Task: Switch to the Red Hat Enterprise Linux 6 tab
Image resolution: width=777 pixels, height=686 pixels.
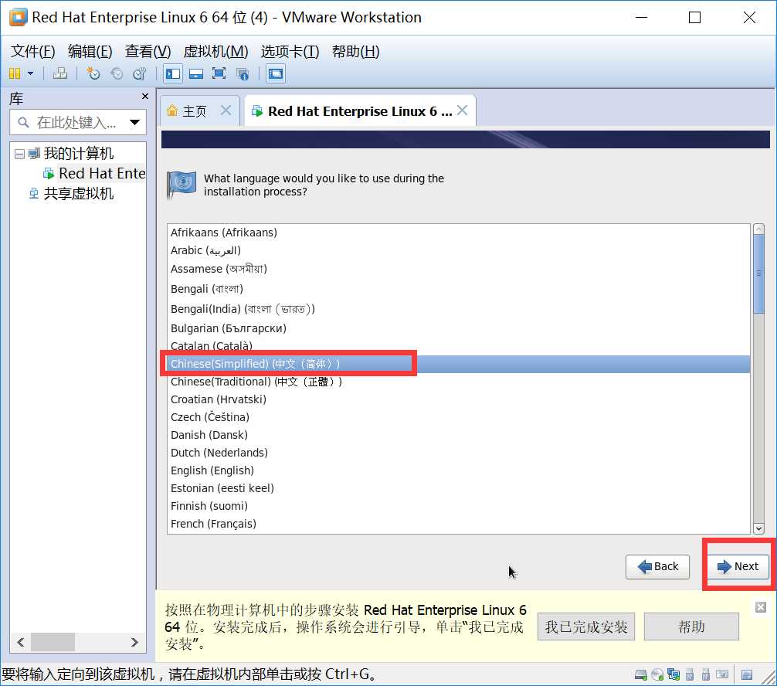Action: [360, 111]
